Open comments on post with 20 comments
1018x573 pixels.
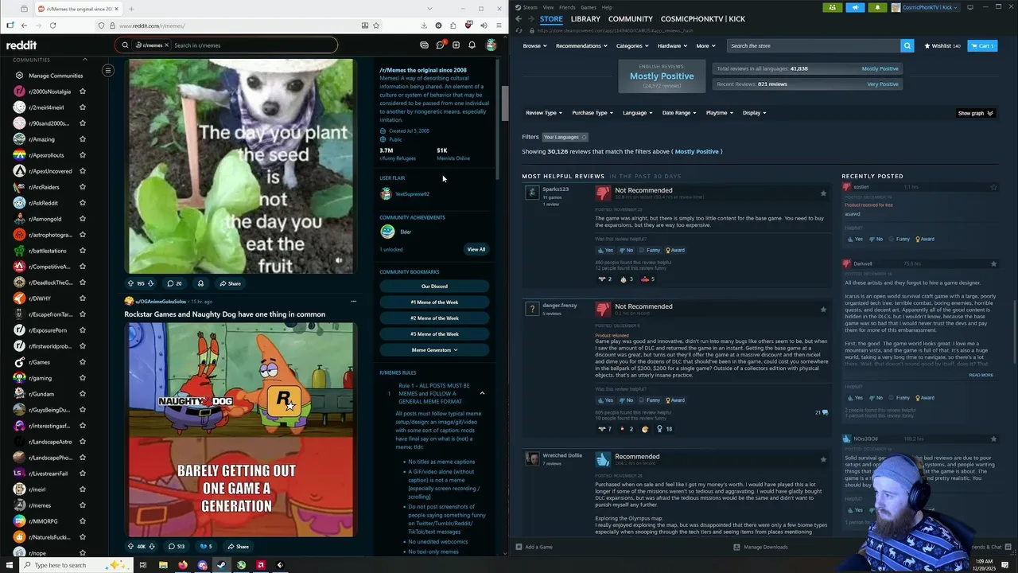coord(174,283)
